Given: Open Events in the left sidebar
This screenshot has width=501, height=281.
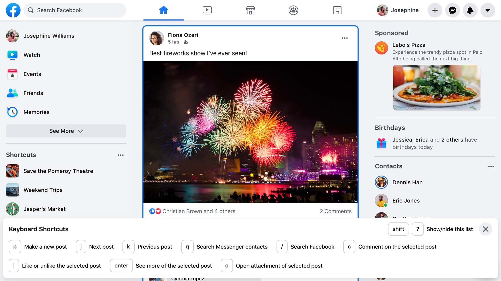Looking at the screenshot, I should 32,74.
